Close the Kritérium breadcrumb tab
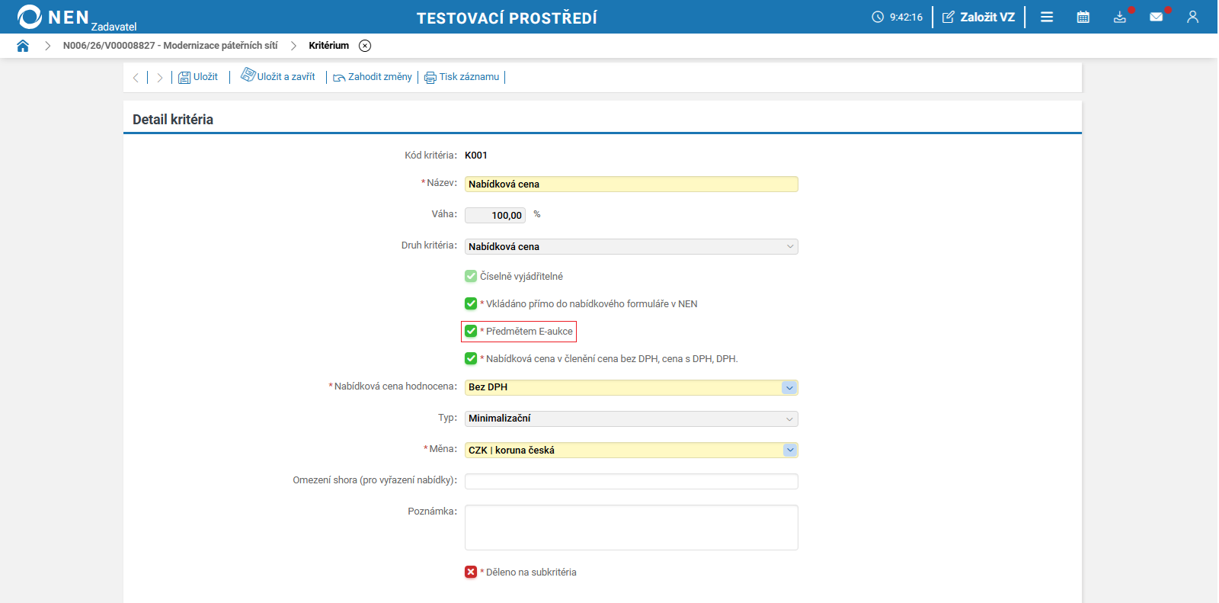 (x=365, y=46)
